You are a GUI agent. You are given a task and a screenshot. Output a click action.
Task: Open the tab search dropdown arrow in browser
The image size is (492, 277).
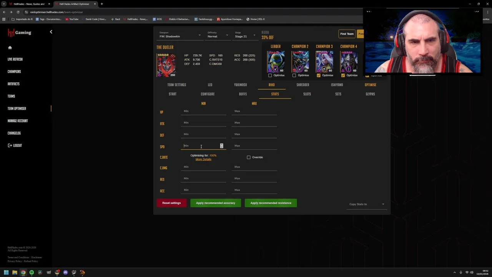[x=4, y=4]
